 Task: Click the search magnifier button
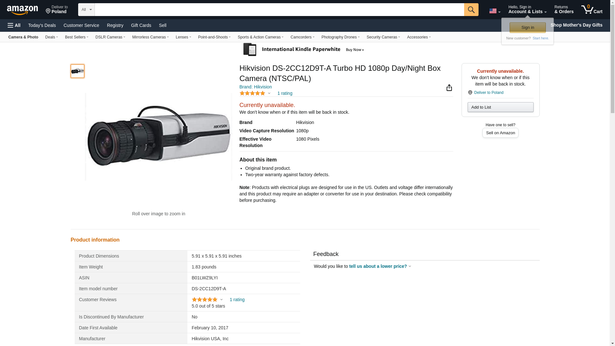point(471,10)
